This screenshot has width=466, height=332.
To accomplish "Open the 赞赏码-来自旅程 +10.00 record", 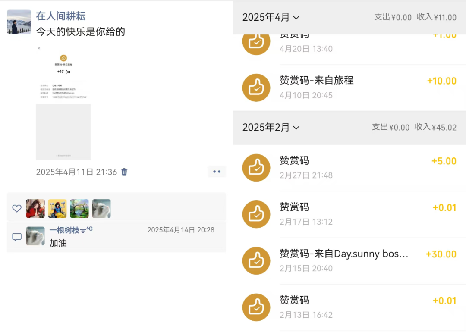I will tap(354, 87).
